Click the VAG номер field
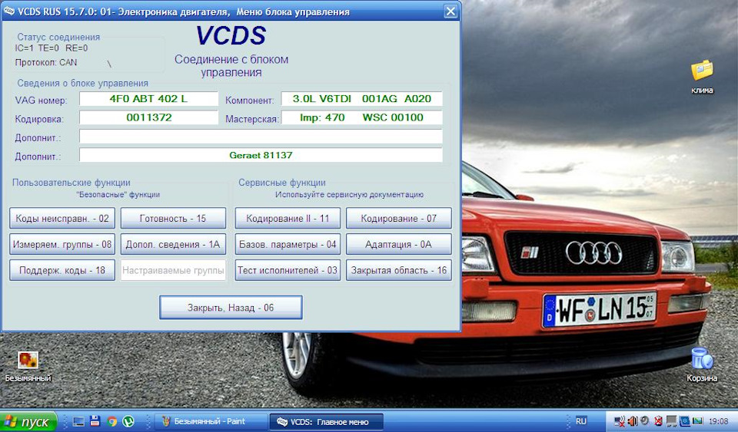Image resolution: width=738 pixels, height=432 pixels. tap(149, 99)
